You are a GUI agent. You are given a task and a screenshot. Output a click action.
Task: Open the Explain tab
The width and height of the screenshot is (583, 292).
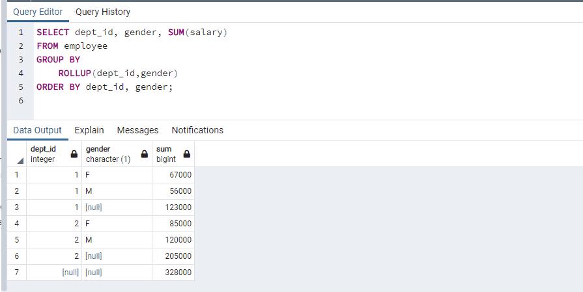click(x=89, y=130)
